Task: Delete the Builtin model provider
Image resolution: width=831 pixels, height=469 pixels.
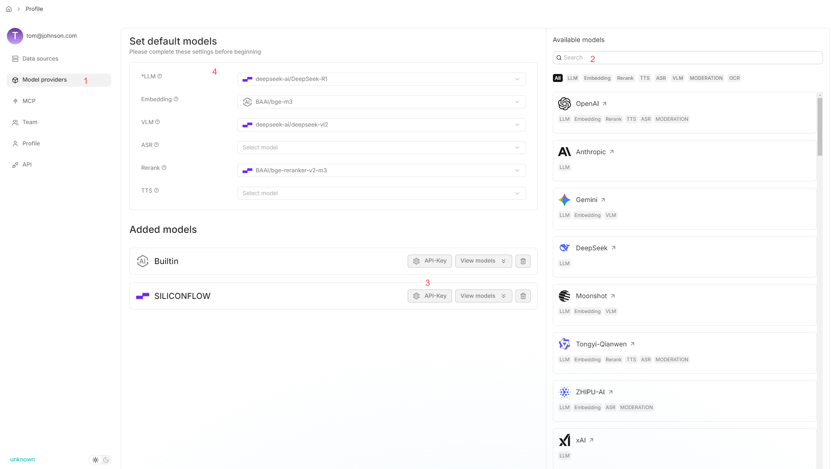Action: tap(523, 261)
